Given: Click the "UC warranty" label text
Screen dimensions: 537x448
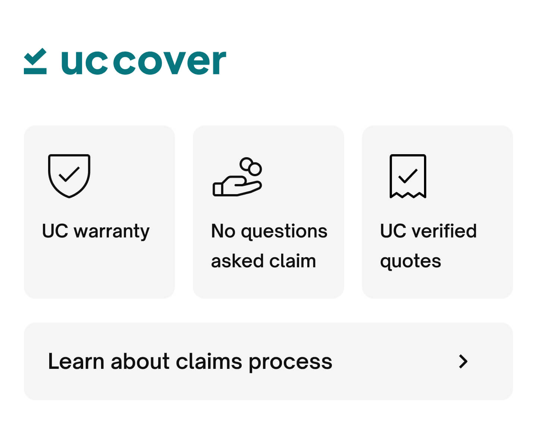Looking at the screenshot, I should 95,231.
